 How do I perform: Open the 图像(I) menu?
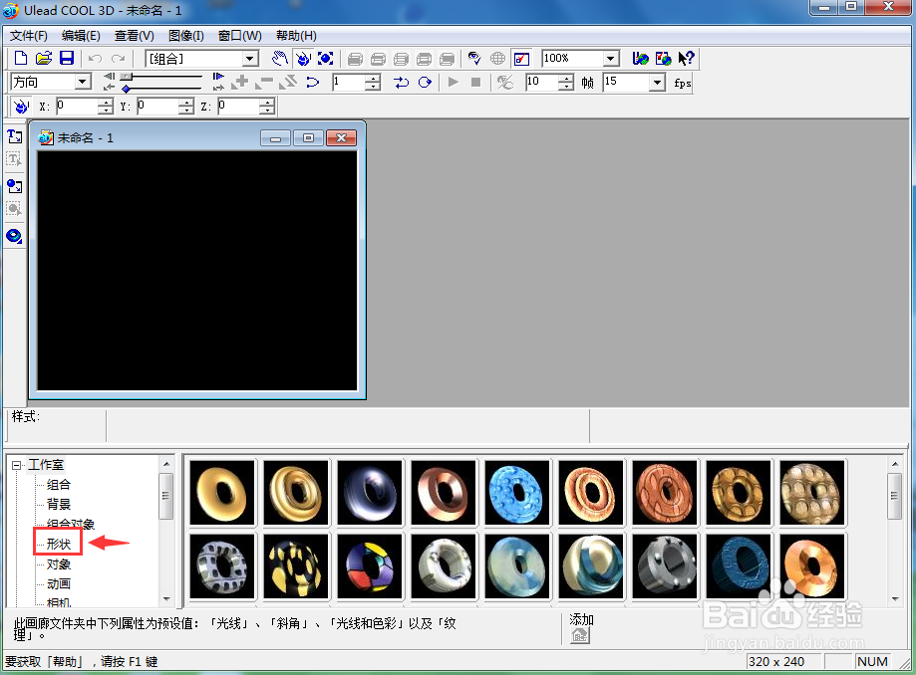[185, 36]
